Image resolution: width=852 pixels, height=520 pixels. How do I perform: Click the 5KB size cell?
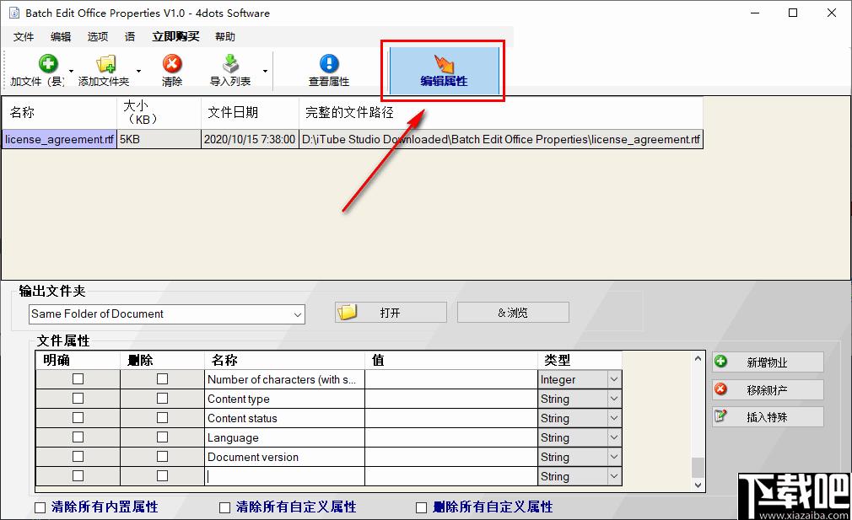tap(159, 139)
